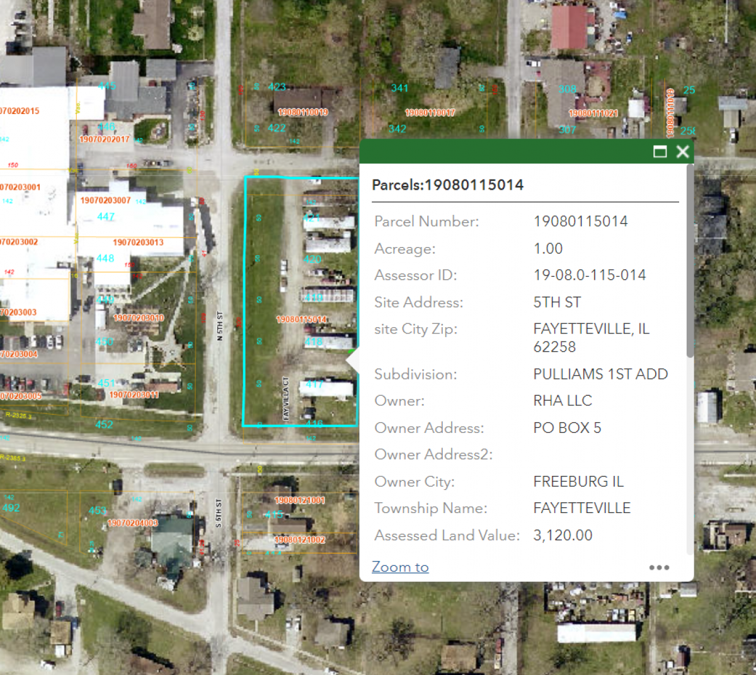This screenshot has height=675, width=756.
Task: Click the highlighted parcel label 19080115014
Action: tap(301, 320)
